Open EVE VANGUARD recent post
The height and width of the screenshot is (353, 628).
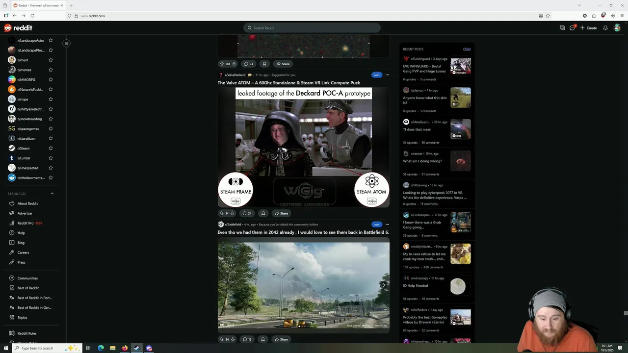click(x=424, y=69)
